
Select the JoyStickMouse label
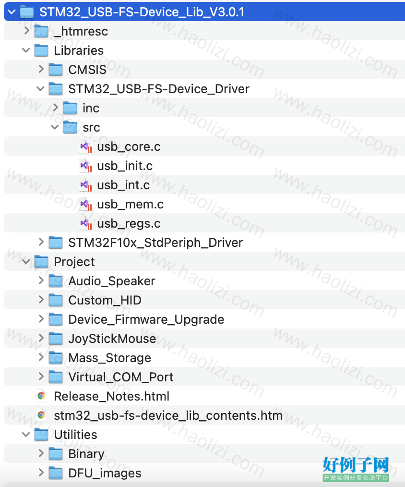tap(112, 339)
